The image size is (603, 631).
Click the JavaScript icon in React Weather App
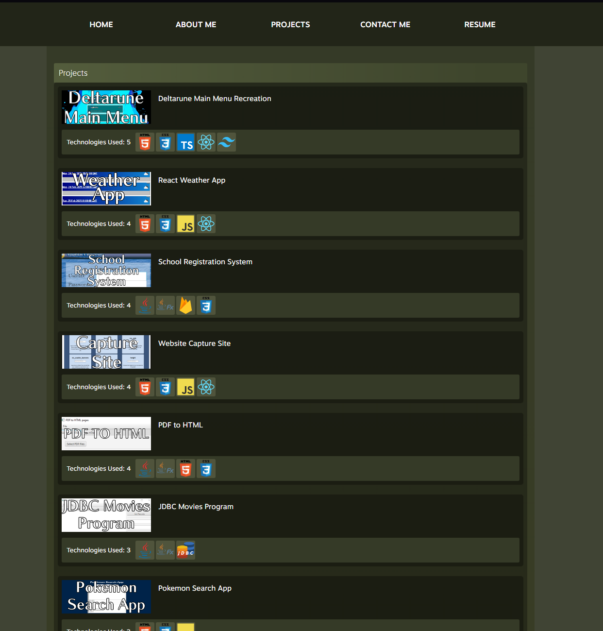pyautogui.click(x=185, y=224)
